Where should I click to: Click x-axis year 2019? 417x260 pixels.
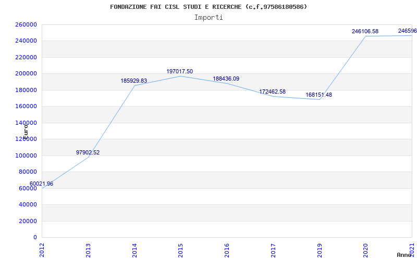click(320, 250)
